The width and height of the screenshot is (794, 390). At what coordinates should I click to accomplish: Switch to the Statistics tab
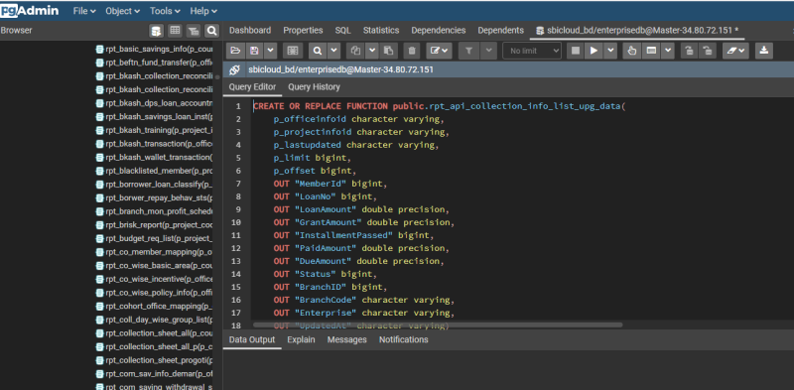tap(381, 31)
